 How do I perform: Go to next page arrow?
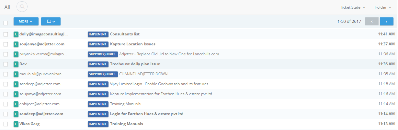click(x=386, y=21)
